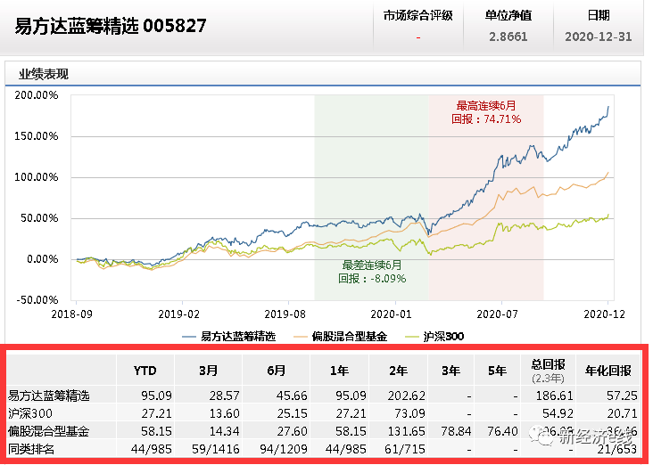Click the 市场综合评级 header cell
653x465 pixels.
point(417,16)
